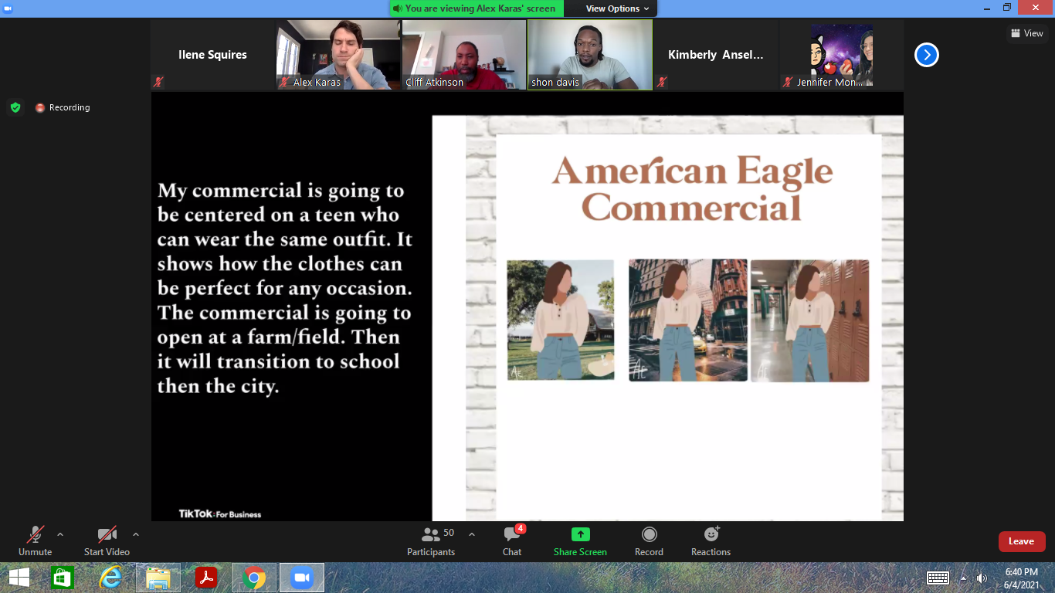Open the Reactions menu
This screenshot has height=593, width=1055.
tap(711, 540)
